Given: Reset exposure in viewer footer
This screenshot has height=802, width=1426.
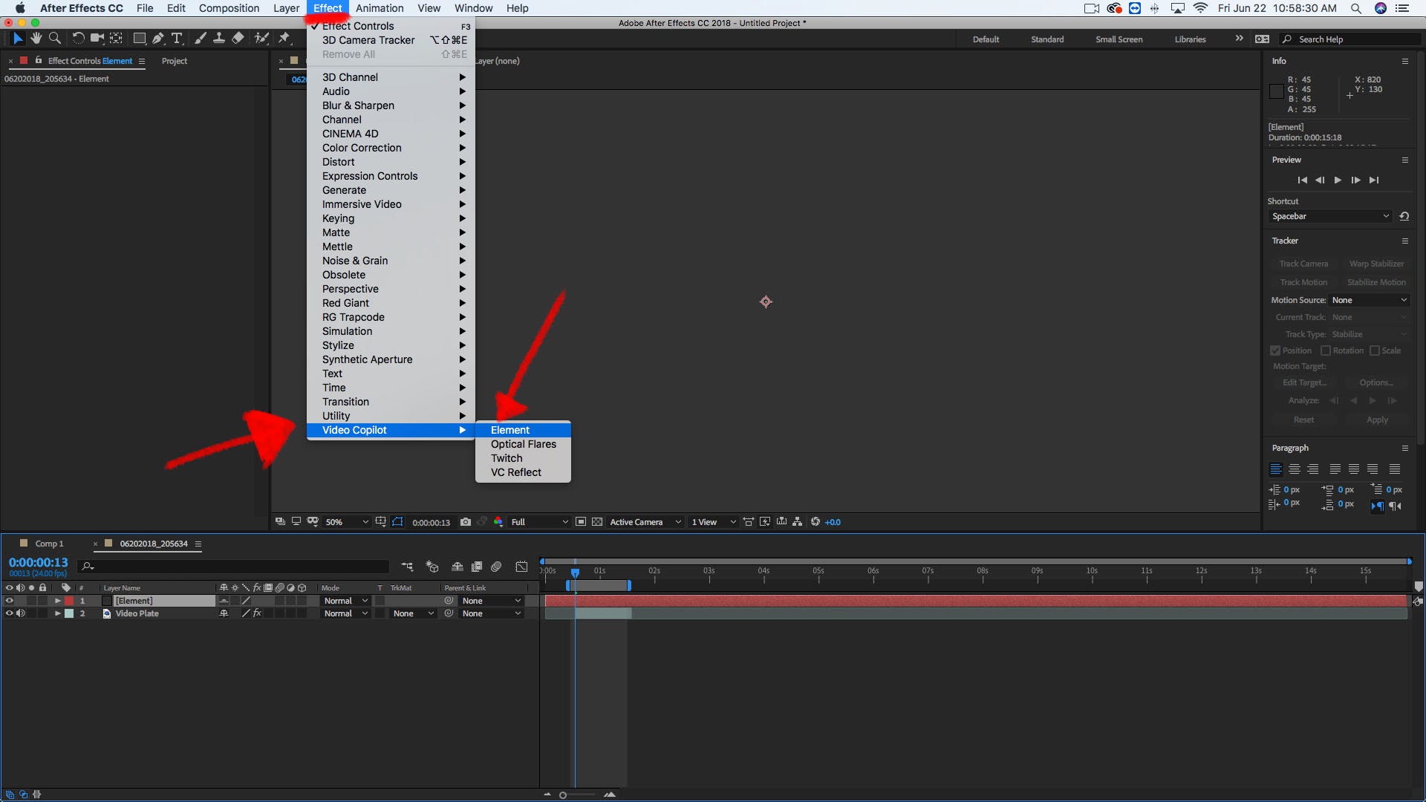Looking at the screenshot, I should pos(815,522).
